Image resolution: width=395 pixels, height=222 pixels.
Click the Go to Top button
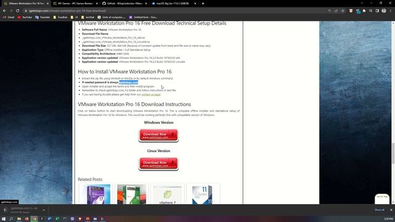[x=382, y=199]
